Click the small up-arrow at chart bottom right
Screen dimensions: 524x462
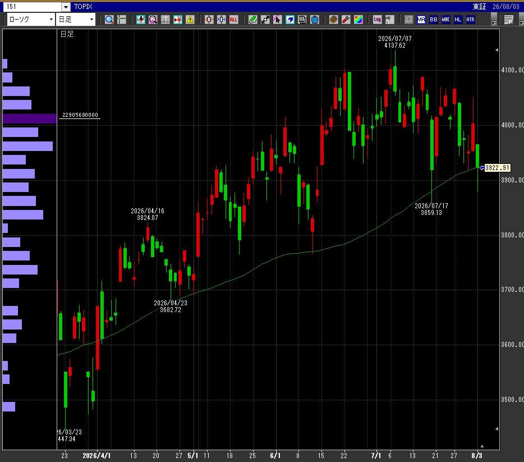[482, 446]
